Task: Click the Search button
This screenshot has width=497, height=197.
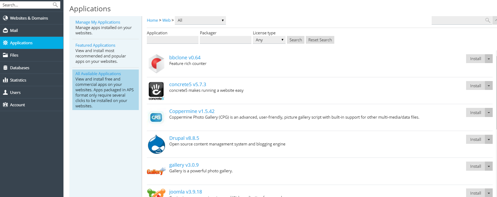Action: point(296,40)
